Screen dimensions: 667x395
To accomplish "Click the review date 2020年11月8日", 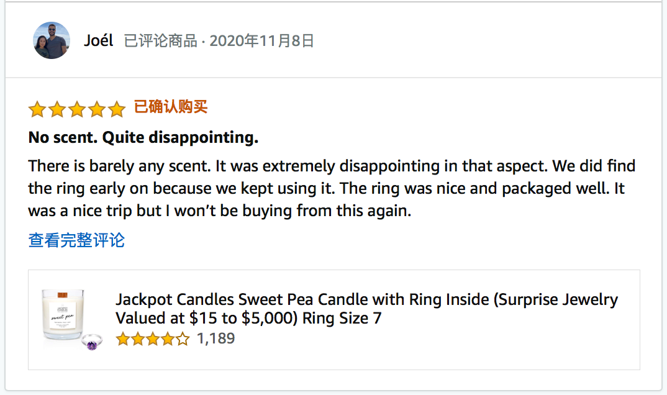I will coord(261,41).
